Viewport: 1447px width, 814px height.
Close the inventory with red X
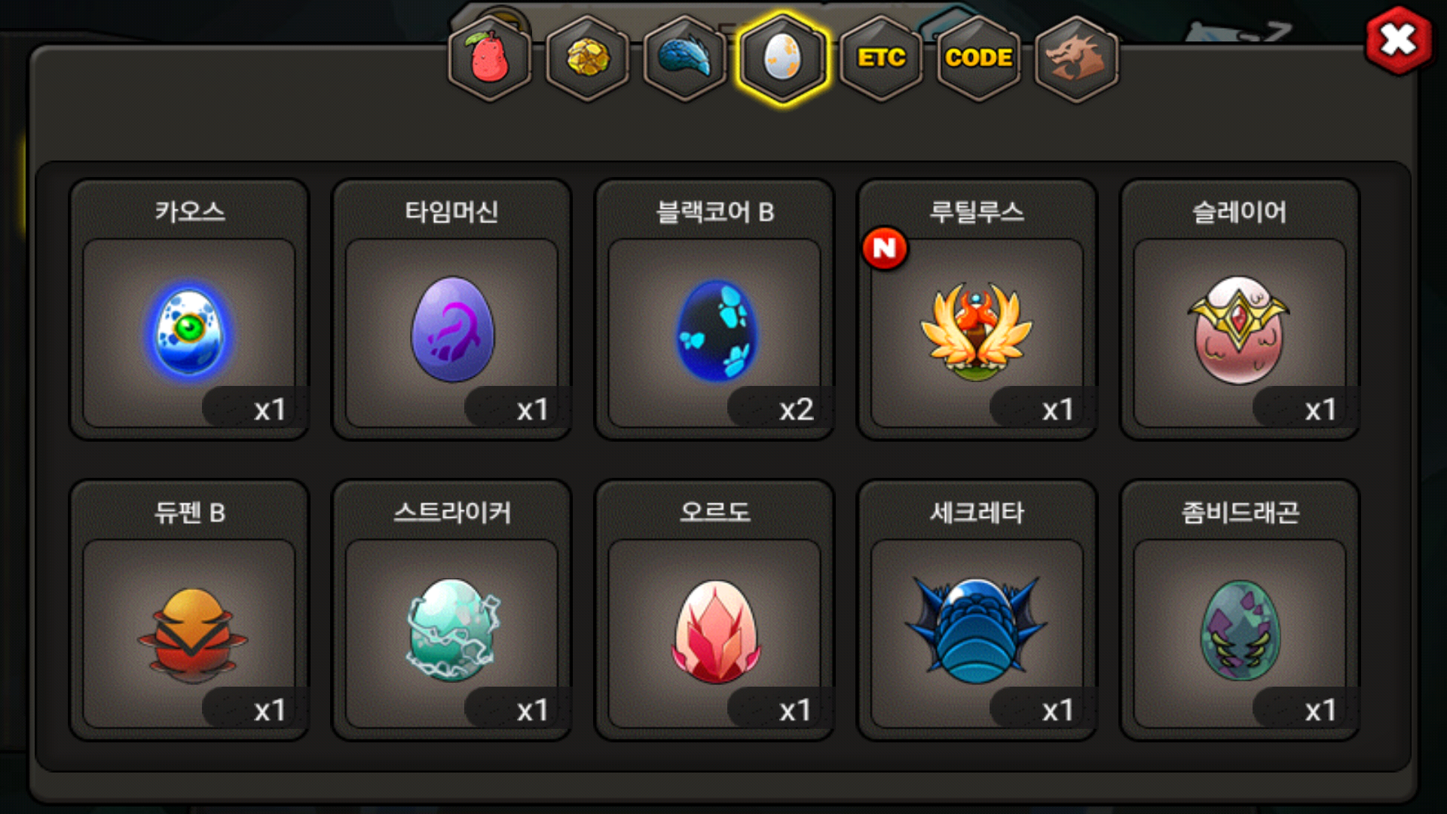[x=1399, y=40]
